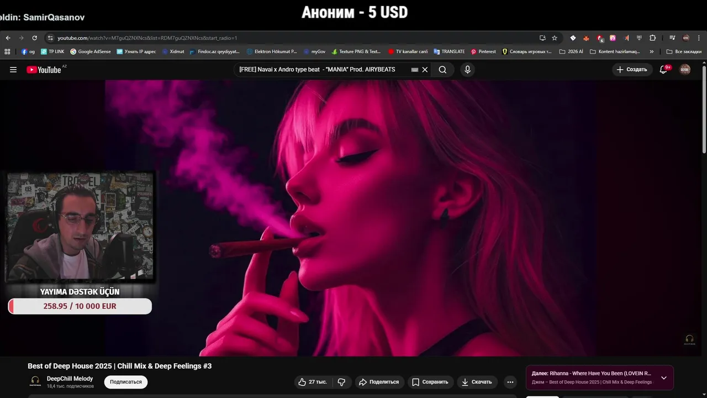Open site information icon in address bar
The image size is (707, 398).
click(x=50, y=38)
